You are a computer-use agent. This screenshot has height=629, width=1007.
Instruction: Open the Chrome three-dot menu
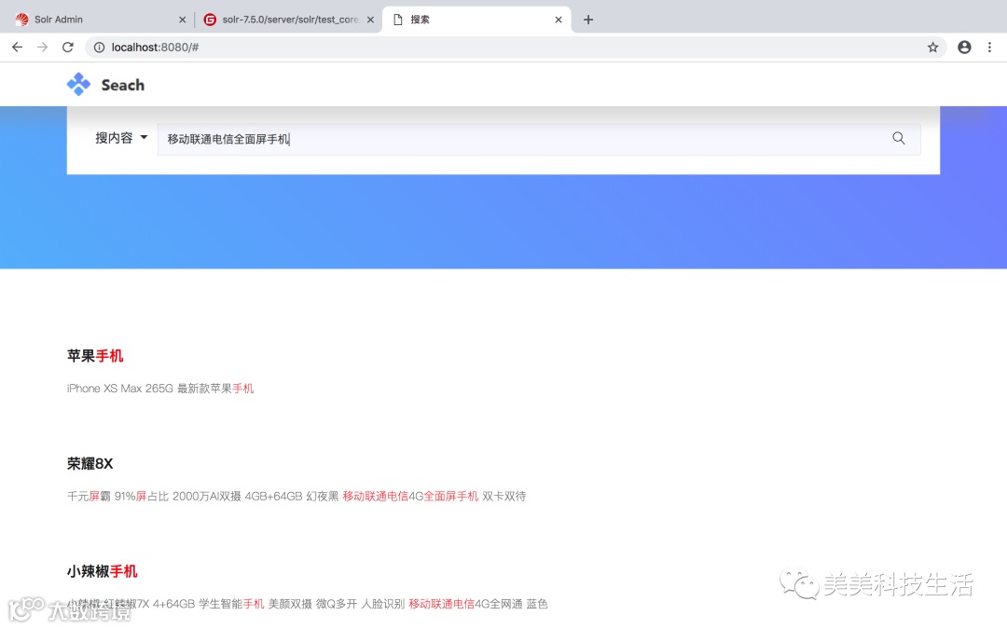pos(989,47)
